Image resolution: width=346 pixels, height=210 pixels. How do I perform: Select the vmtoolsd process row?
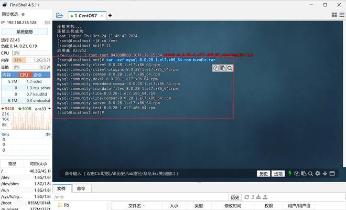click(x=26, y=101)
